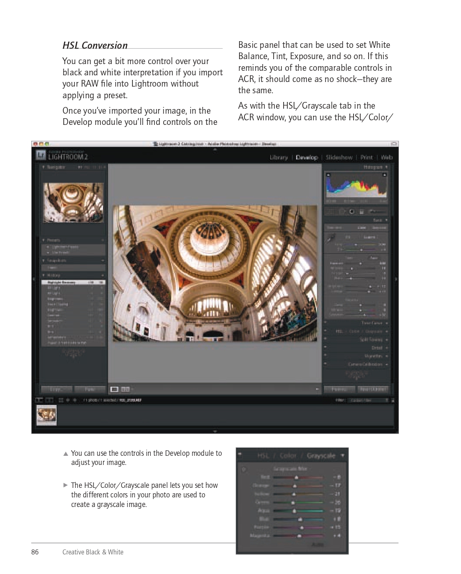The width and height of the screenshot is (461, 574).
Task: Switch to loupe view in toolbar
Action: point(114,390)
